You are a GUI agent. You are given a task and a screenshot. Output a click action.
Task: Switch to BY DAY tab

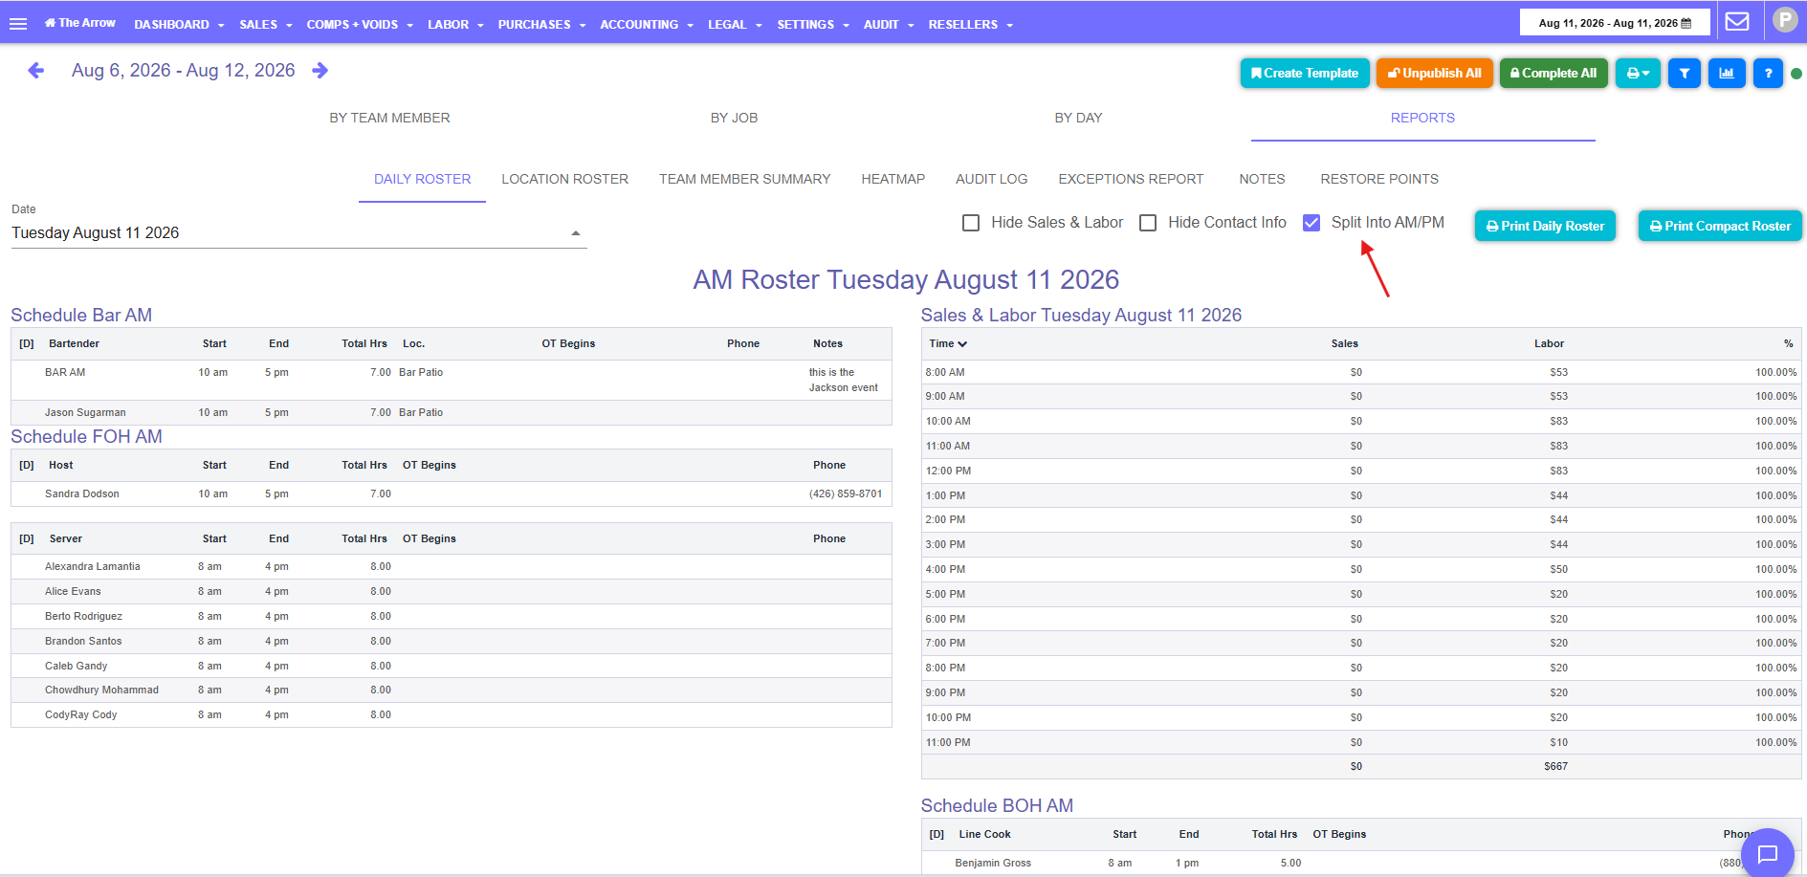click(x=1078, y=118)
